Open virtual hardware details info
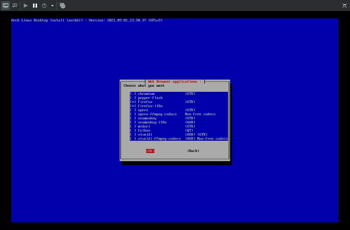This screenshot has height=230, width=350. (15, 6)
